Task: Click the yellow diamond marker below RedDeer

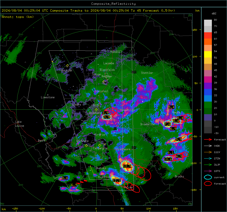Action: tap(104, 82)
